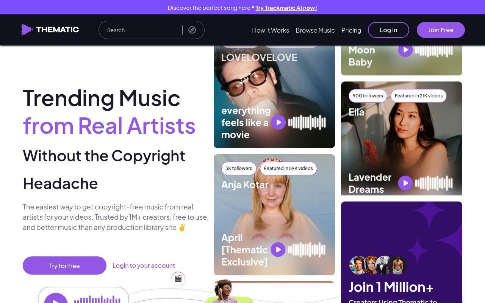The height and width of the screenshot is (303, 485).
Task: Open the "Try Trackmatic AI now!" link
Action: pyautogui.click(x=286, y=8)
